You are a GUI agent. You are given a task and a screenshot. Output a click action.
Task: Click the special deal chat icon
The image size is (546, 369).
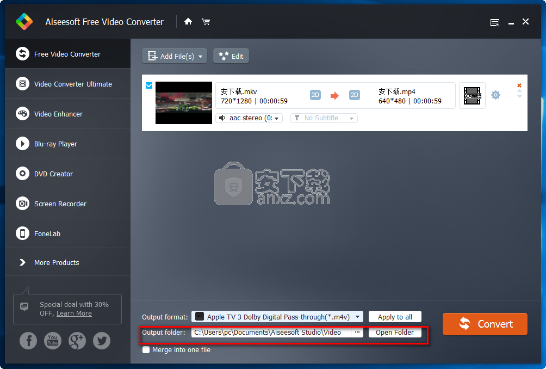pos(24,306)
